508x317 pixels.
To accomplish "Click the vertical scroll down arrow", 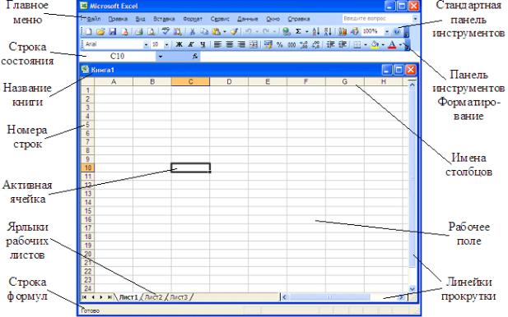I will [x=412, y=289].
